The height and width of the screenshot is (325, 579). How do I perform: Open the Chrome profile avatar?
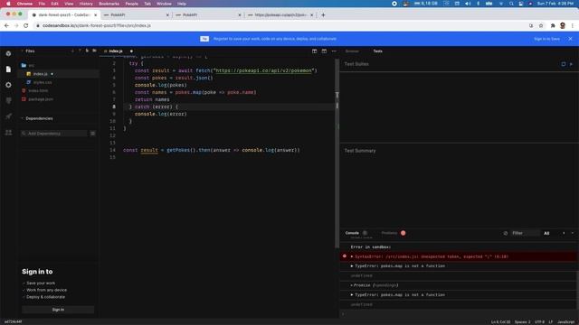click(563, 25)
